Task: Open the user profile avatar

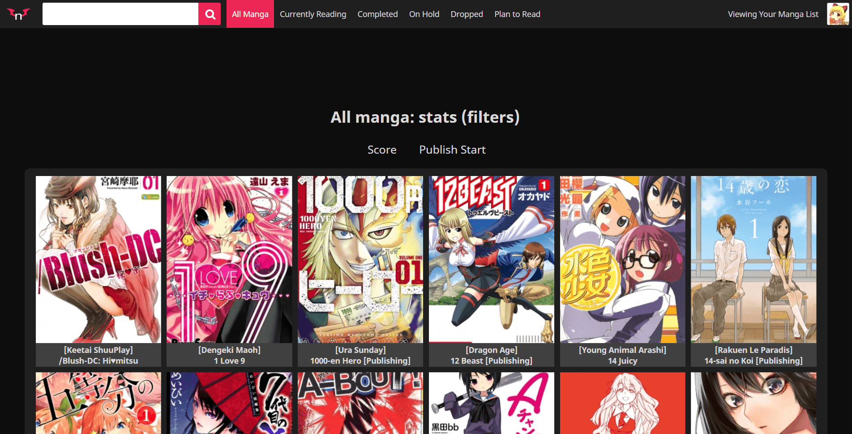Action: [x=838, y=14]
